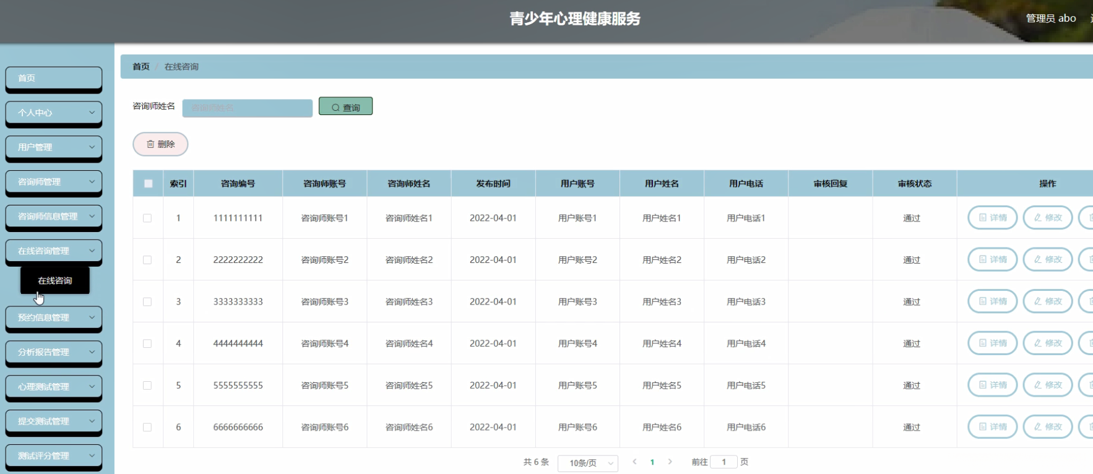
Task: Expand 预约信息管理 sidebar menu
Action: 54,317
